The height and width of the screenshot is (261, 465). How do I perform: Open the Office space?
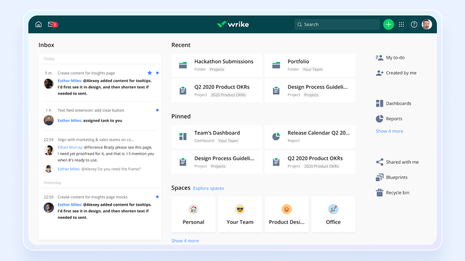pos(333,214)
